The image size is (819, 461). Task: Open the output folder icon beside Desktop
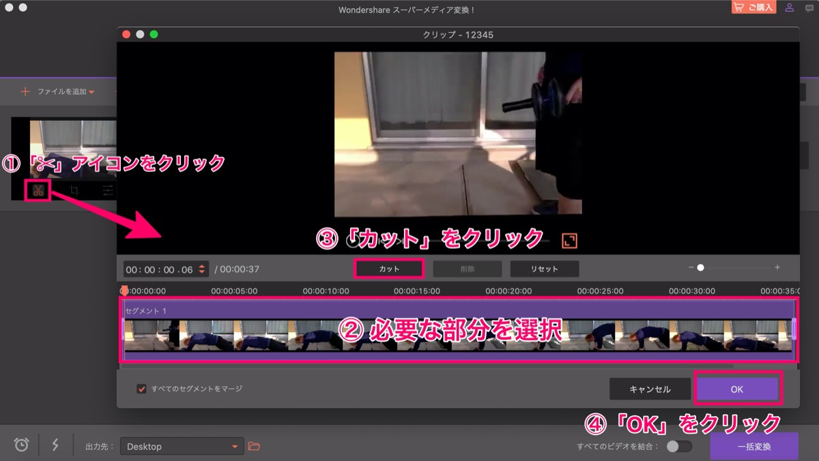pyautogui.click(x=255, y=446)
